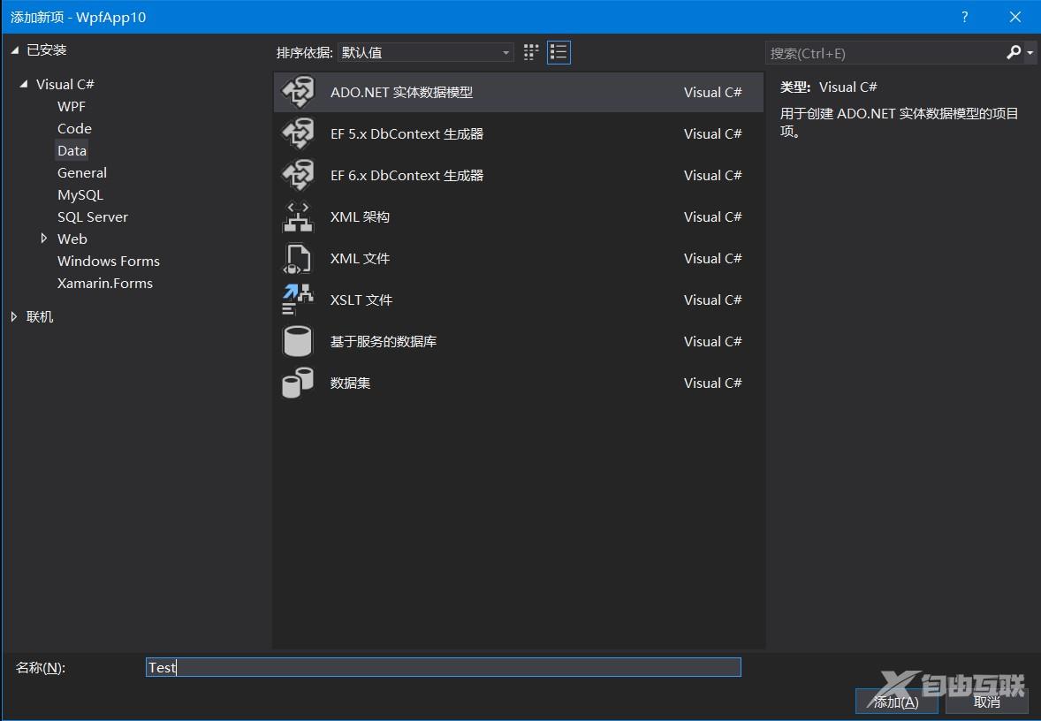Click the search magnifier icon
This screenshot has height=721, width=1041.
point(1013,53)
